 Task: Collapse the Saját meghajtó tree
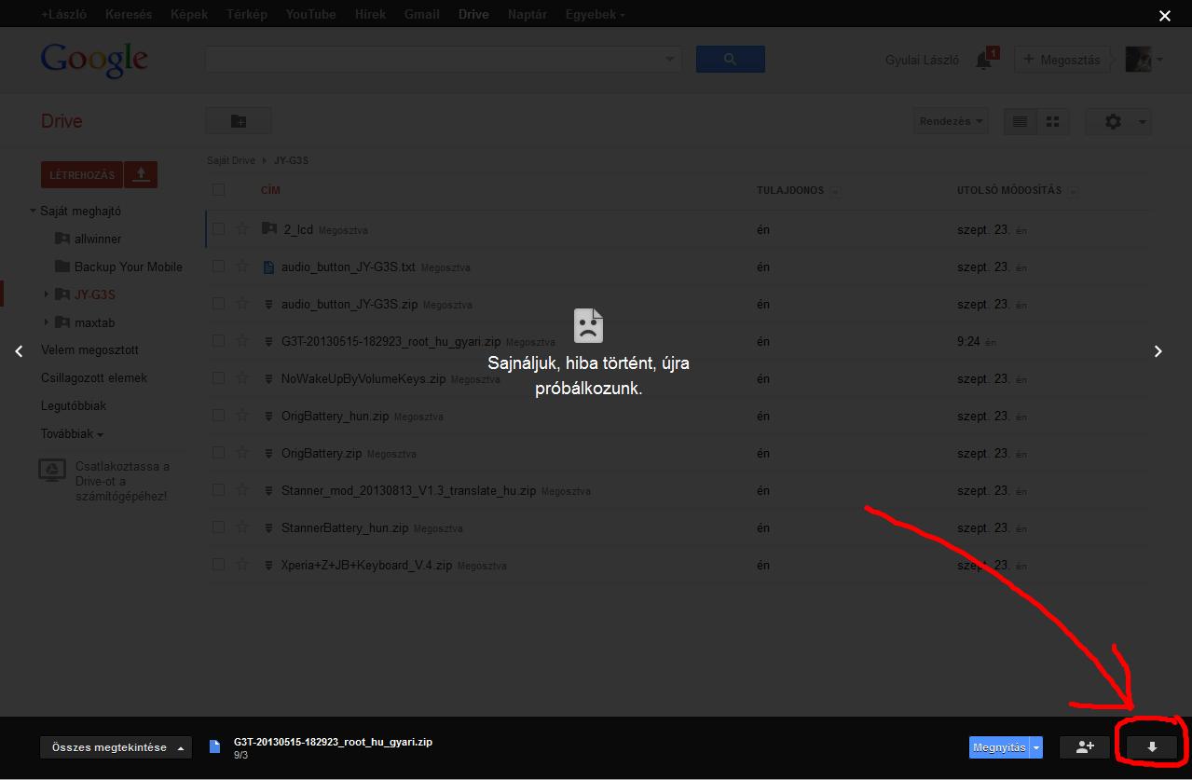tap(33, 212)
